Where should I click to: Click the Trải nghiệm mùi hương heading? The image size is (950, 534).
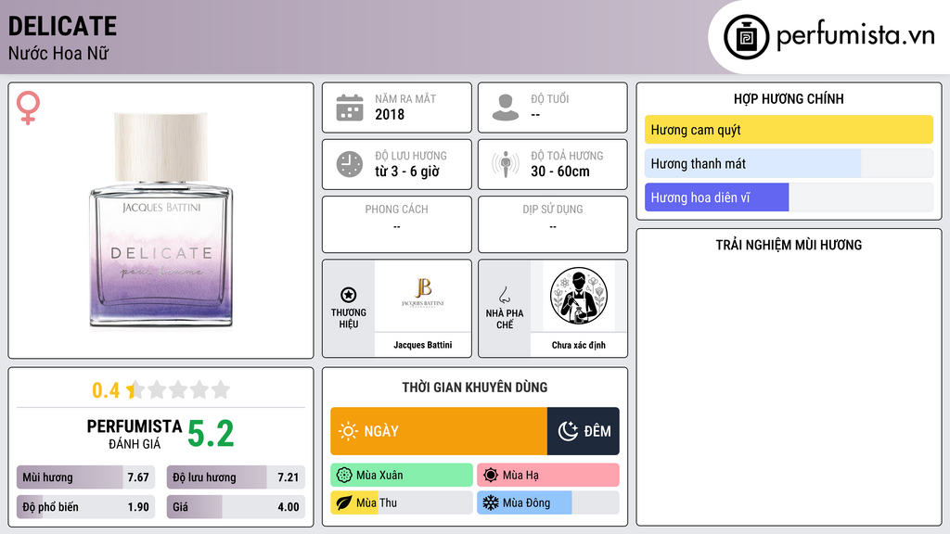789,245
